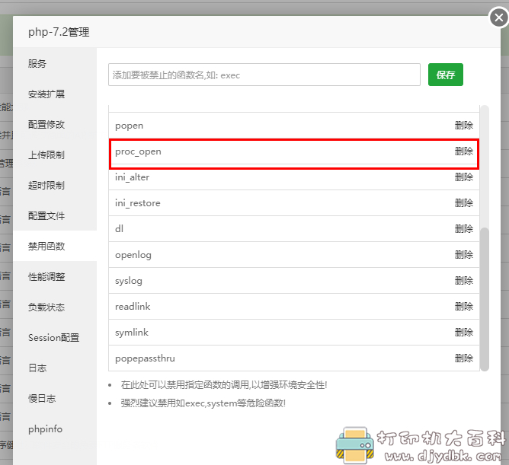
Task: Open the 服务 tab
Action: (x=37, y=64)
